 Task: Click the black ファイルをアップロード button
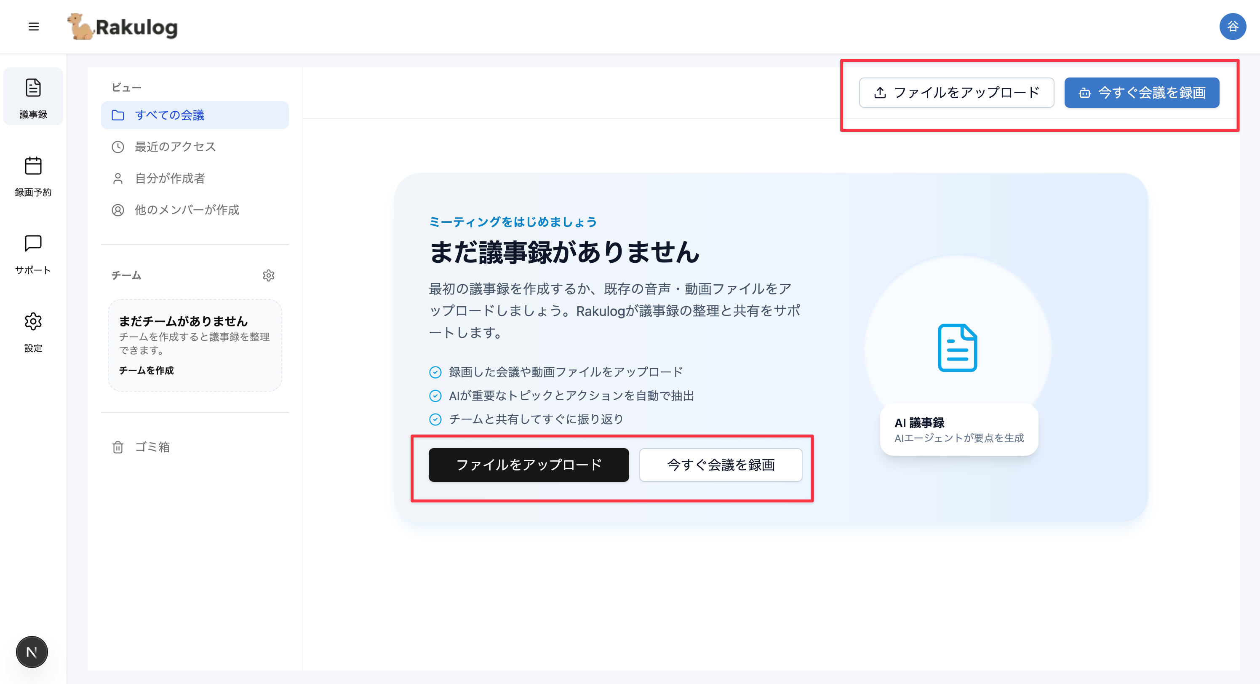click(528, 464)
